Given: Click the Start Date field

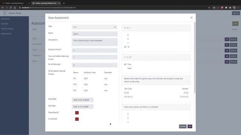Looking at the screenshot, I should [82, 100].
